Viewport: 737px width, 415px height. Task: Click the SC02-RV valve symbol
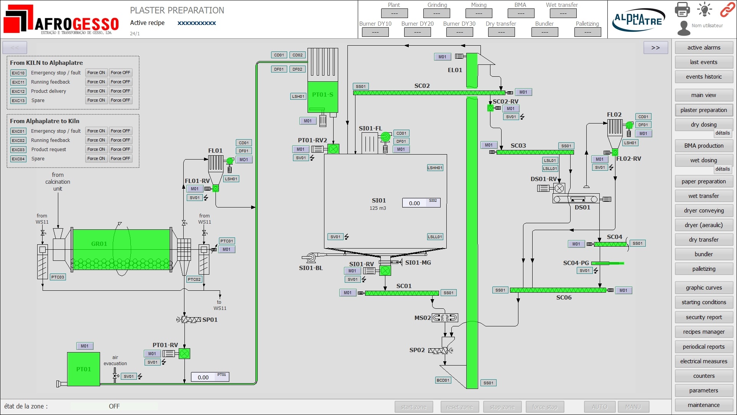click(490, 108)
